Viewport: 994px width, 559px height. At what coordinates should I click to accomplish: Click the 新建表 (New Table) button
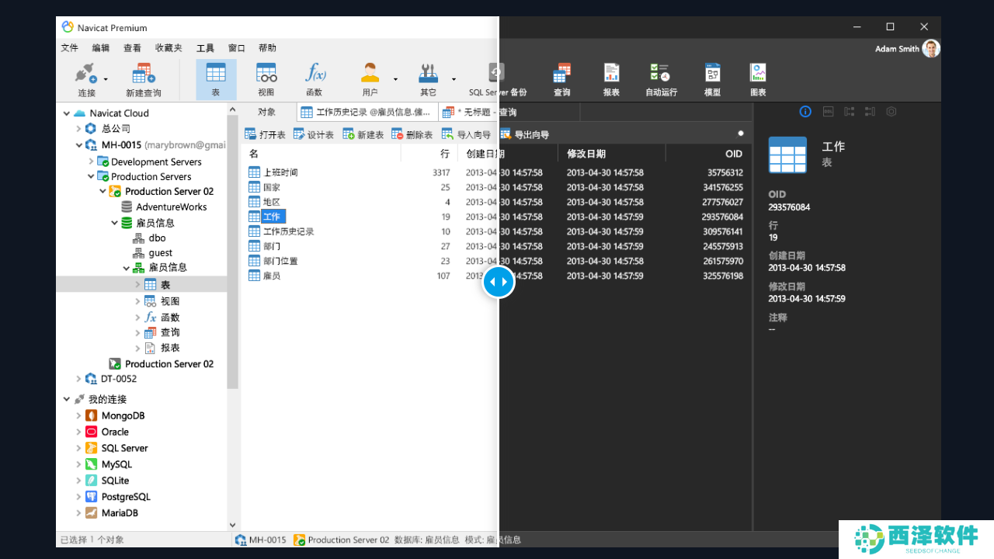click(x=363, y=134)
